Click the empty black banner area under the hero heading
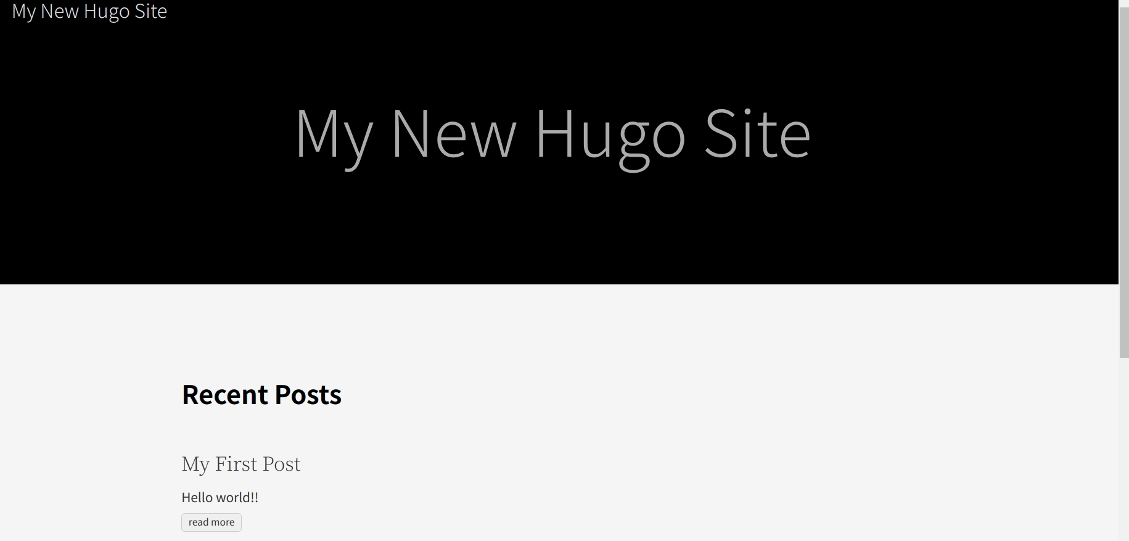Screen dimensions: 1129x541 (552, 234)
